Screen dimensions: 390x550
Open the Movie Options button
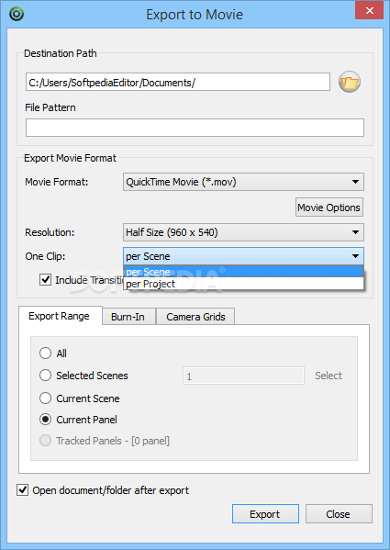pos(329,208)
